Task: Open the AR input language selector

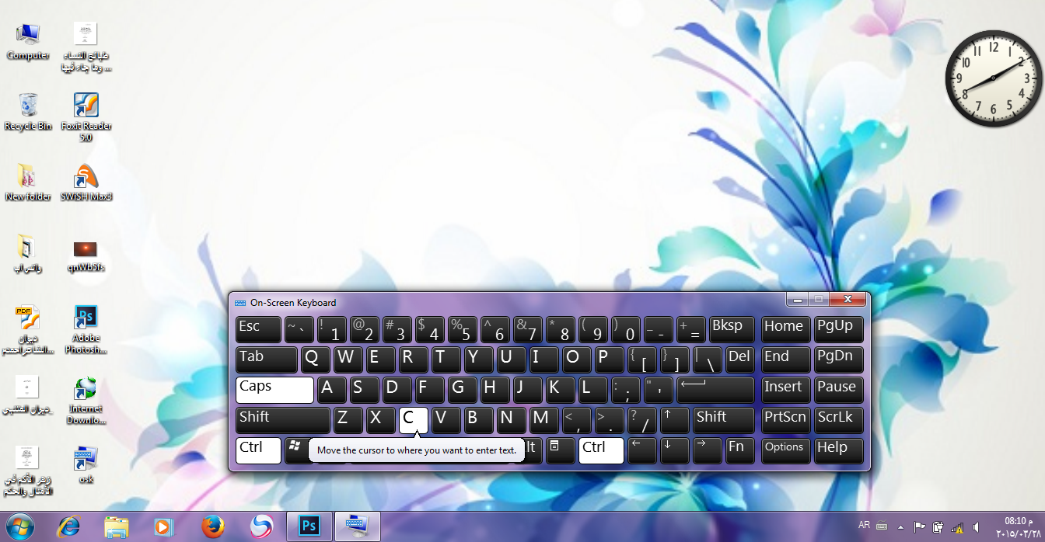Action: 864,526
